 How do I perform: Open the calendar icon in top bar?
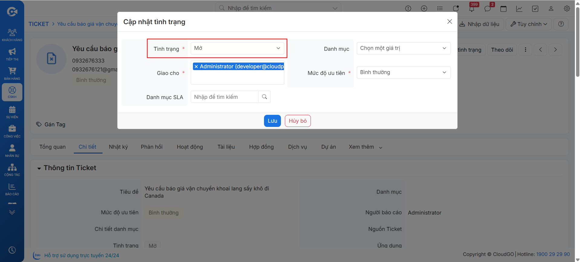click(x=503, y=8)
